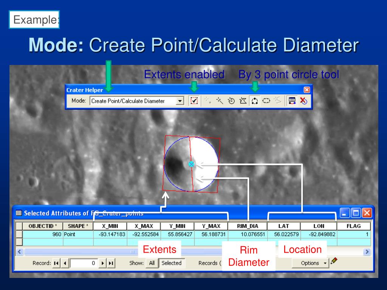
Task: Click the 55.856427 cell
Action: coord(178,234)
